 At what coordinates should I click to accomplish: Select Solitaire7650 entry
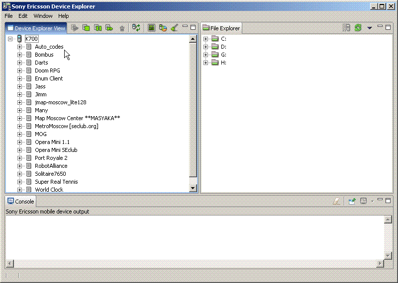pos(50,174)
